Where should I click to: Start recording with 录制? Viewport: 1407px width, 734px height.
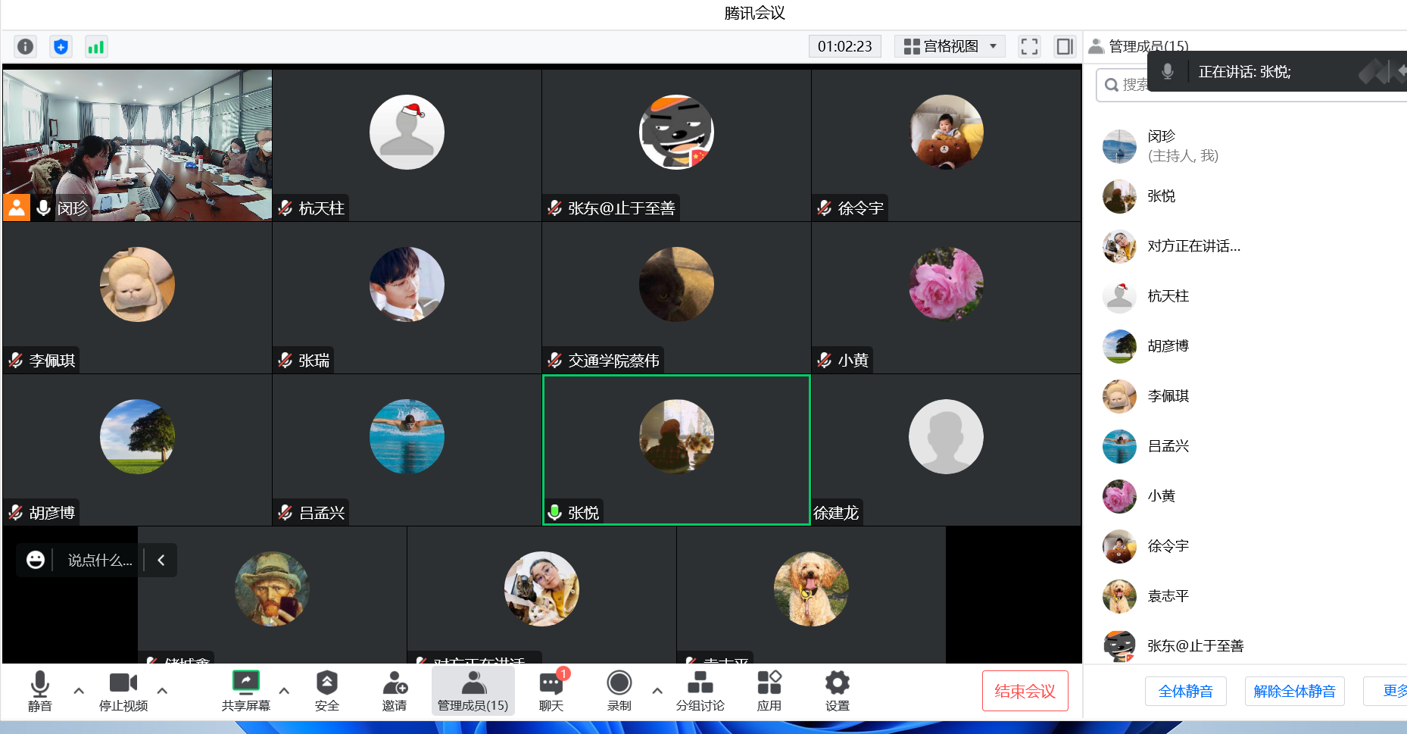(619, 690)
